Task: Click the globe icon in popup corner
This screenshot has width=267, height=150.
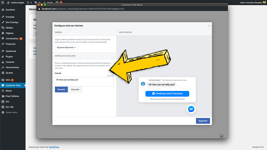Action: pos(222,136)
